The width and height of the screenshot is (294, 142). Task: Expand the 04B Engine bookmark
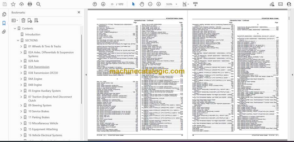21,85
